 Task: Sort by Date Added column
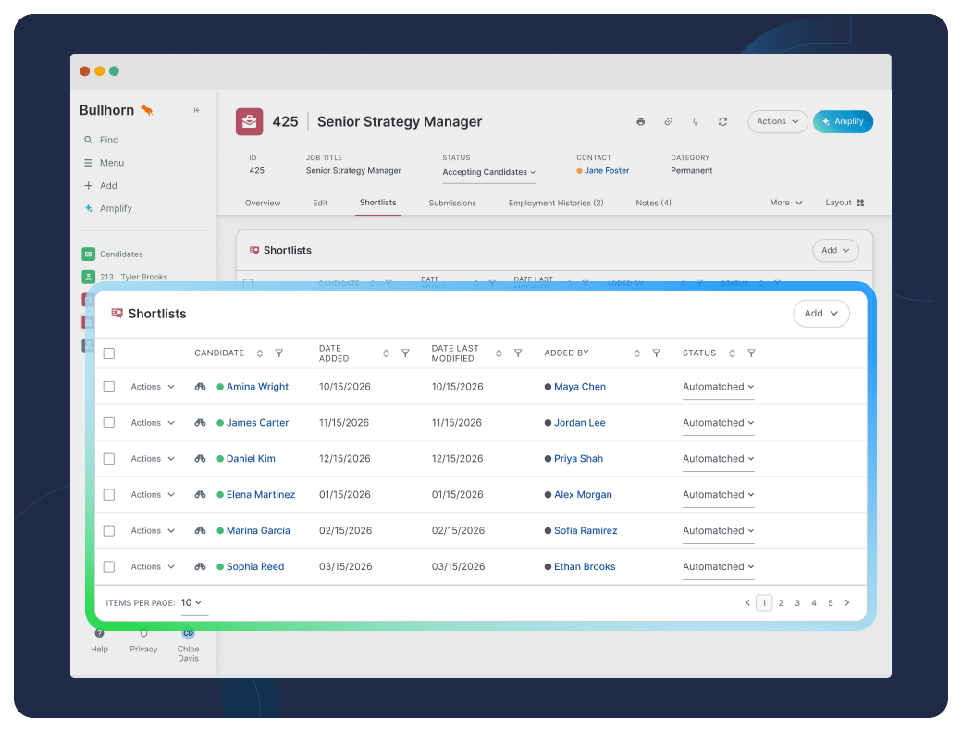[386, 353]
